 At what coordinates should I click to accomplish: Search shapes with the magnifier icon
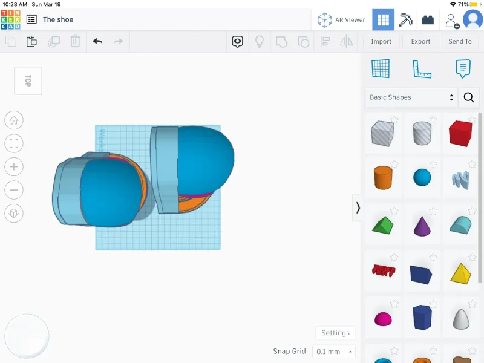468,97
